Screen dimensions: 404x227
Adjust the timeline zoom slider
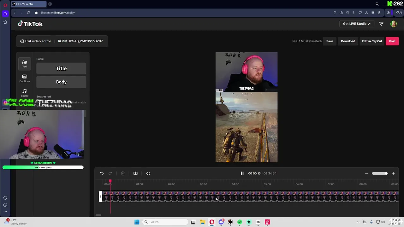(380, 173)
